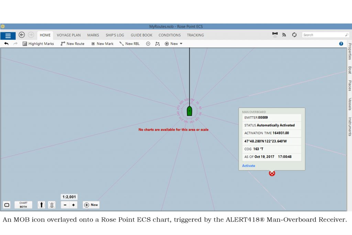Click the undo arrow icon
352x235 pixels.
point(6,44)
